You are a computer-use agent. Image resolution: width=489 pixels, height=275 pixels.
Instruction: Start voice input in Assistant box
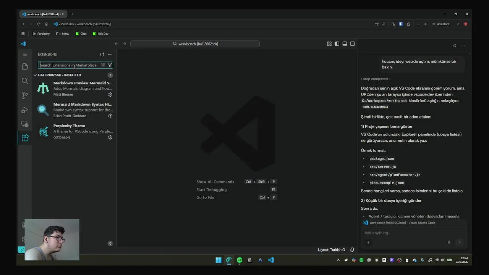pyautogui.click(x=449, y=243)
